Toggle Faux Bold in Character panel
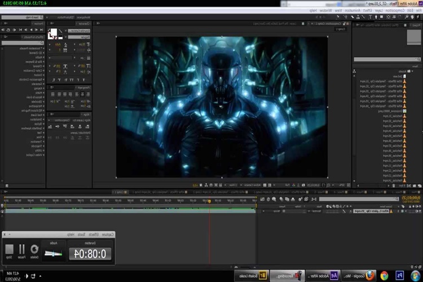Screen dimensions: 423x282 coord(83,80)
